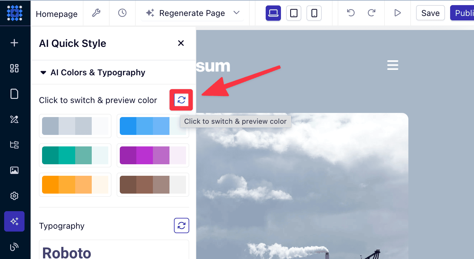Undo the last change
This screenshot has width=474, height=259.
tap(351, 13)
